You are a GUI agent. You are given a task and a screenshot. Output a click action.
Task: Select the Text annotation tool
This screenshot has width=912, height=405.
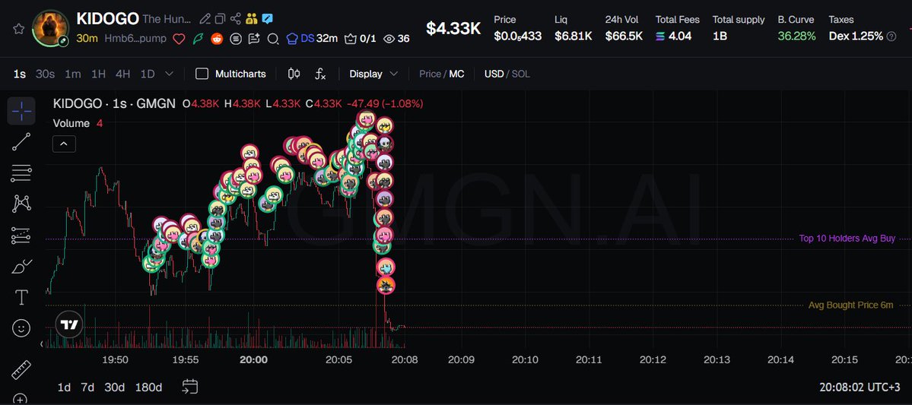[21, 298]
